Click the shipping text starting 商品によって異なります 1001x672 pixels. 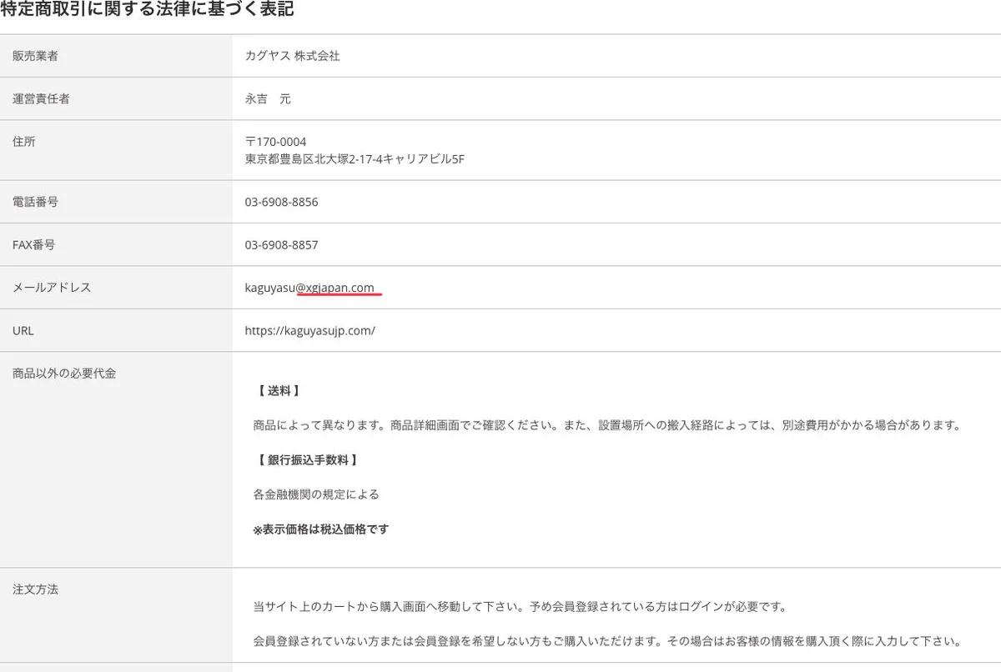click(x=607, y=425)
